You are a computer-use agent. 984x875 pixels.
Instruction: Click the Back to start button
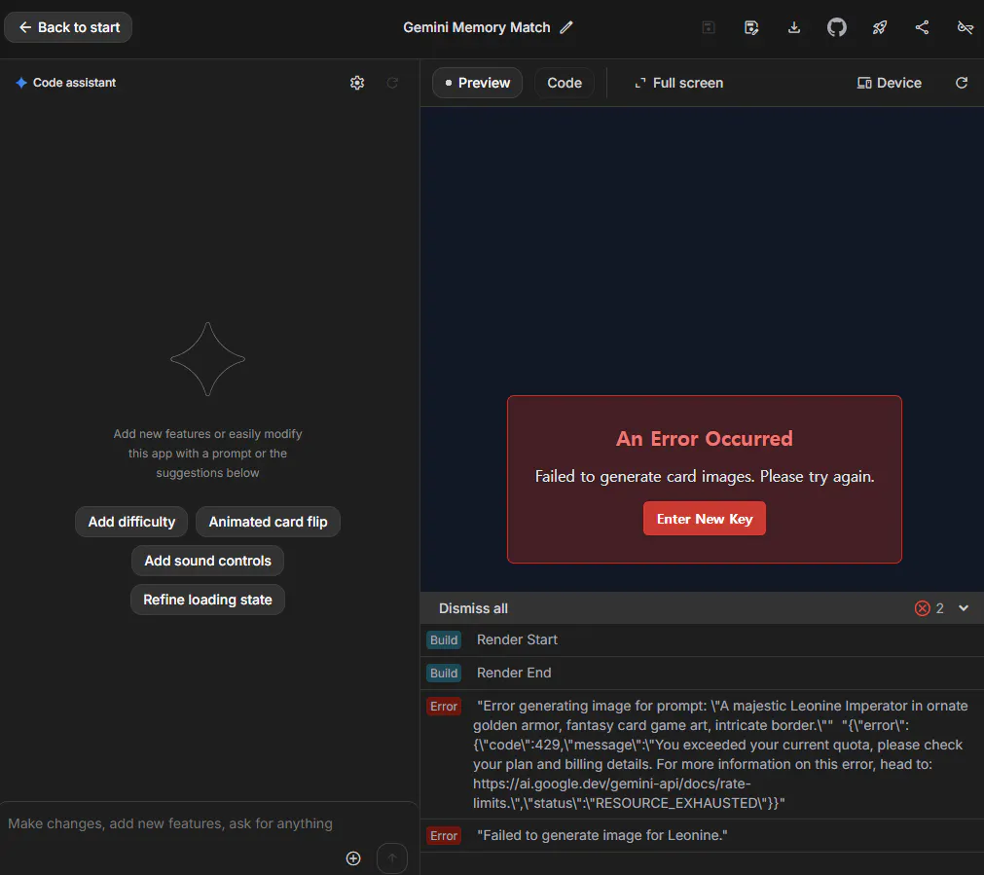[x=68, y=27]
